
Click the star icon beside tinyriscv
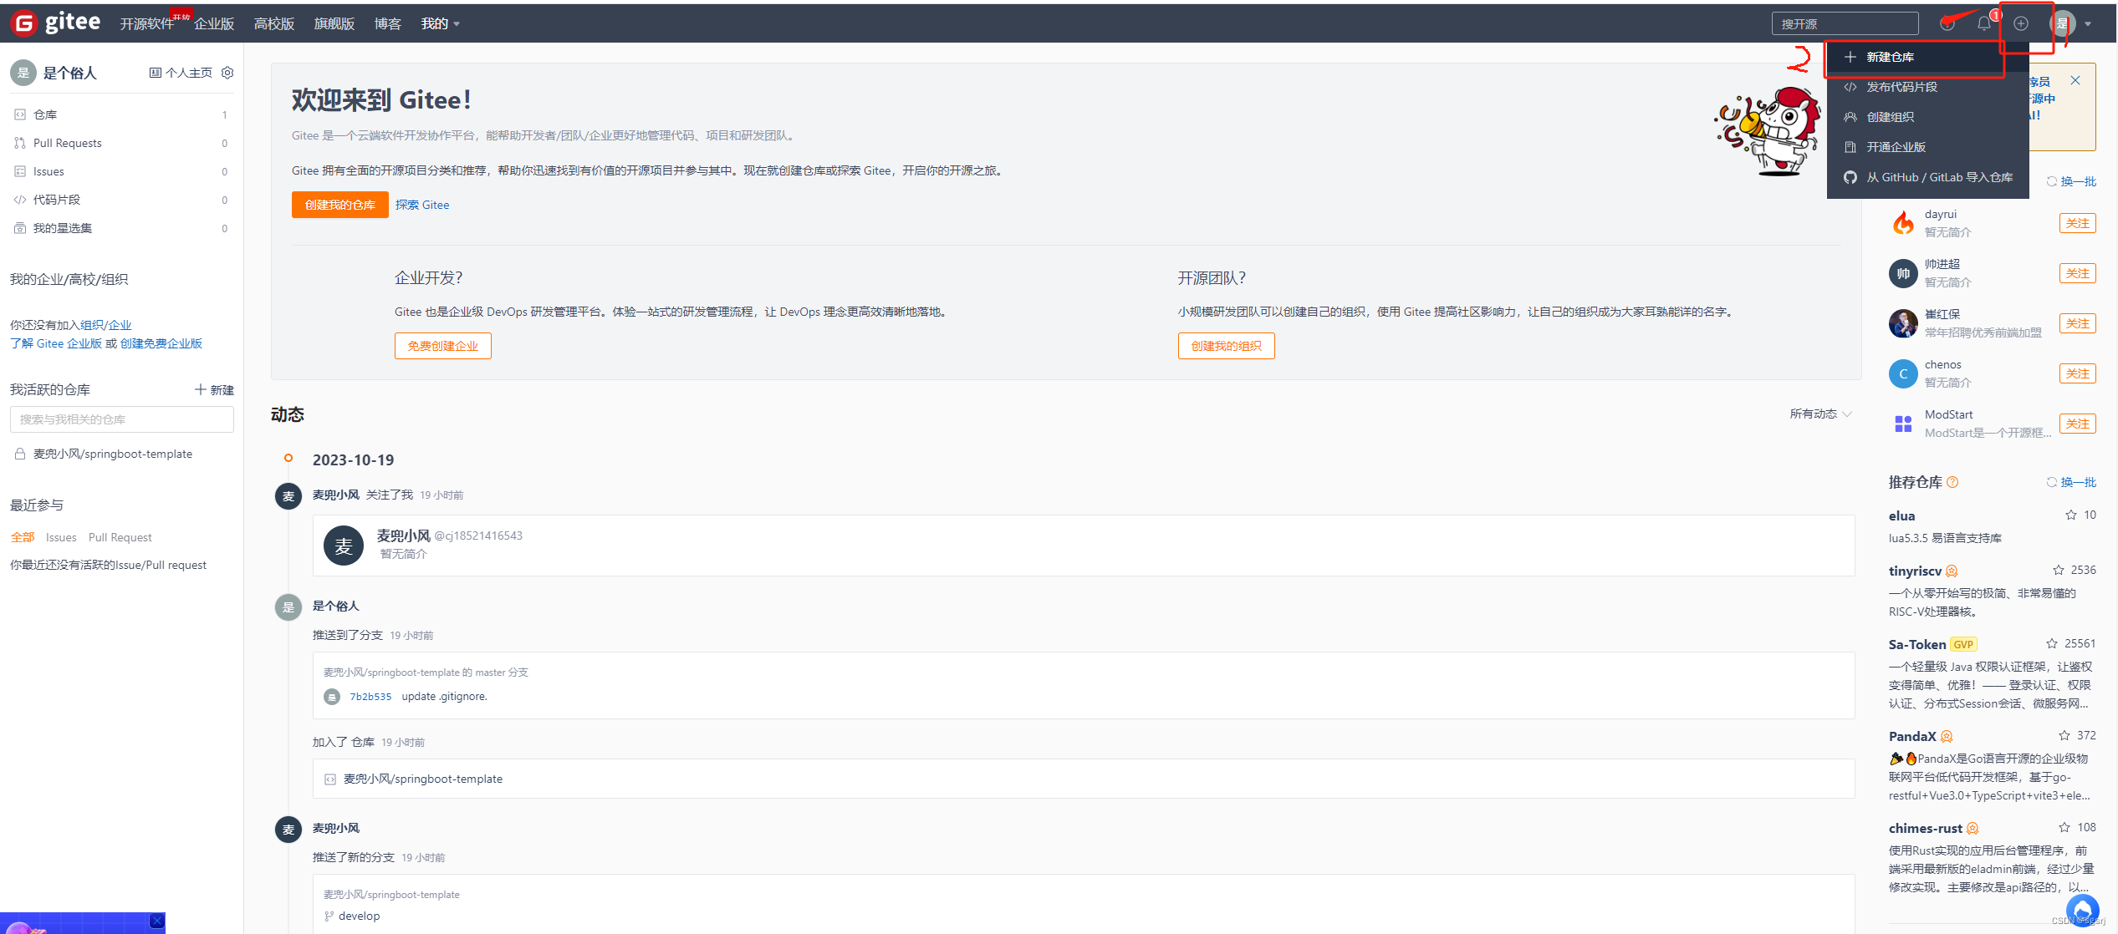pos(2059,570)
